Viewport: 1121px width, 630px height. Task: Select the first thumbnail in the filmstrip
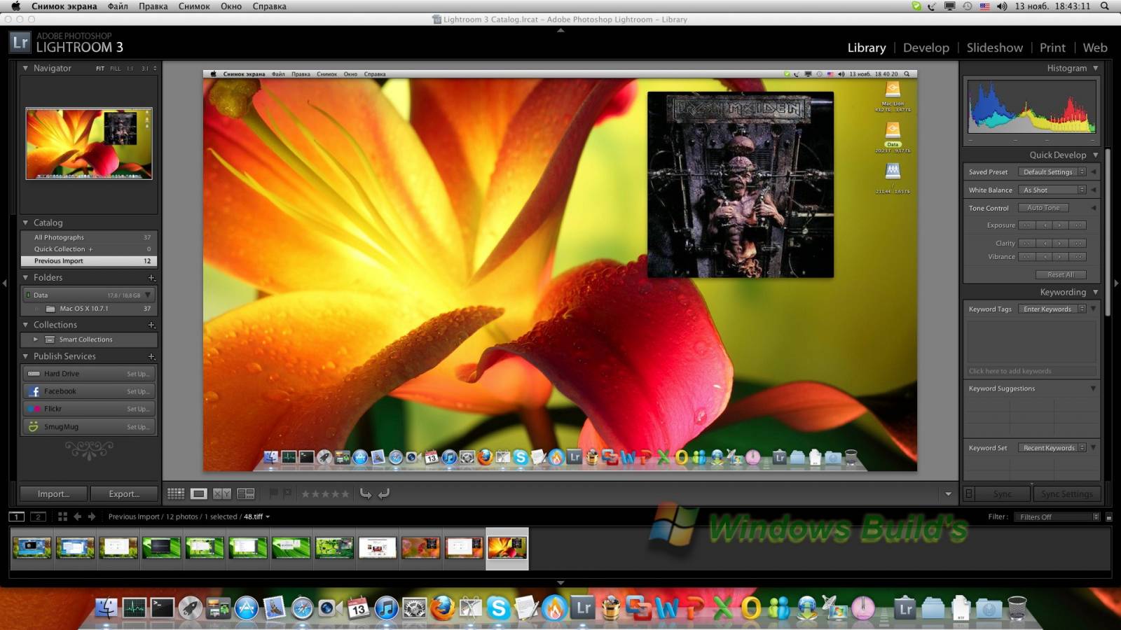[x=32, y=548]
